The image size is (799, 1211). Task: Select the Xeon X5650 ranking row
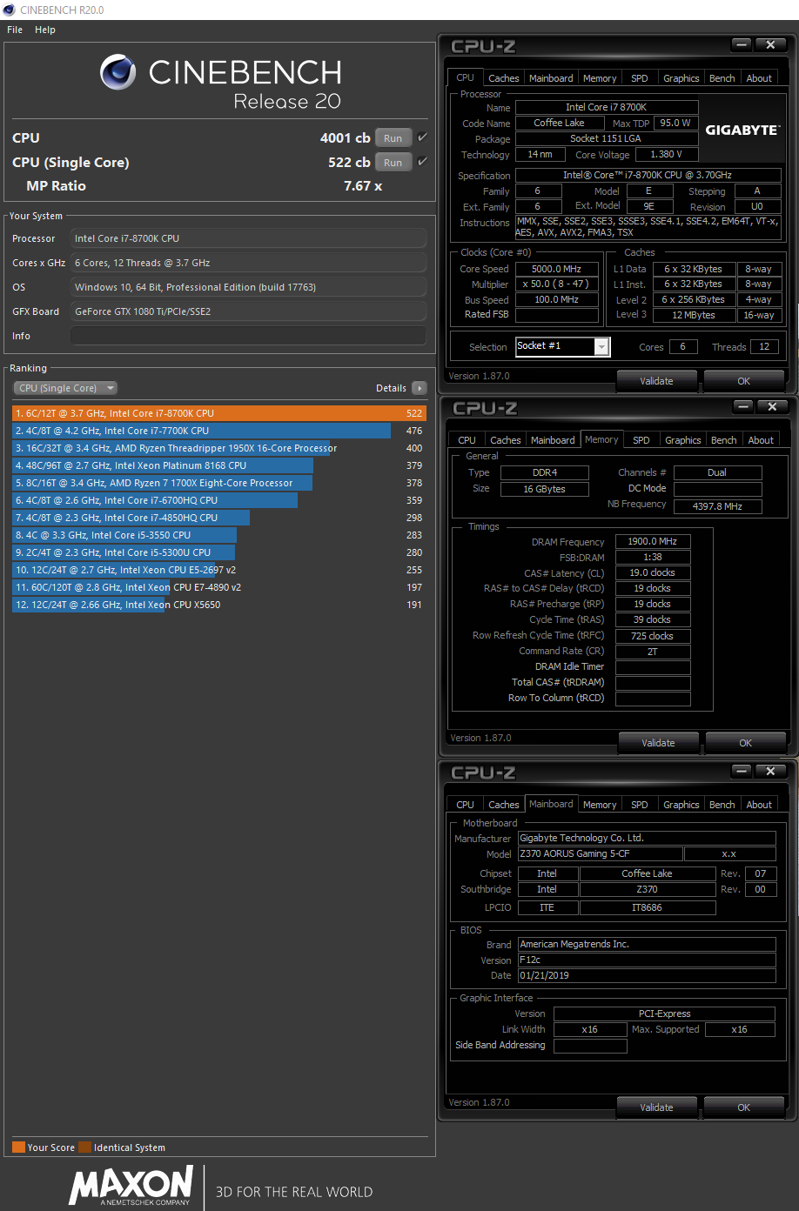219,605
